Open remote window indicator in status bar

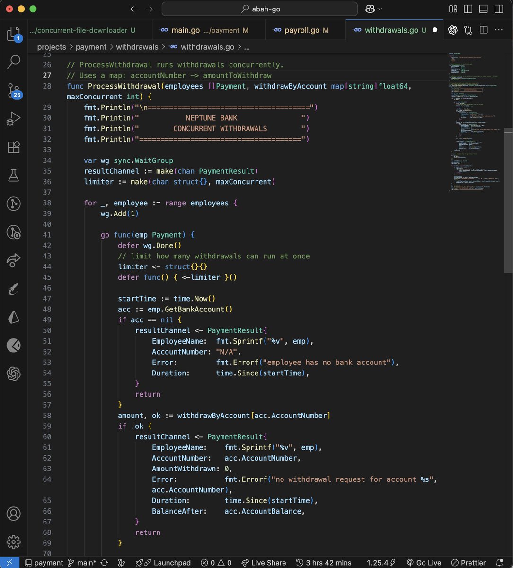[x=9, y=562]
